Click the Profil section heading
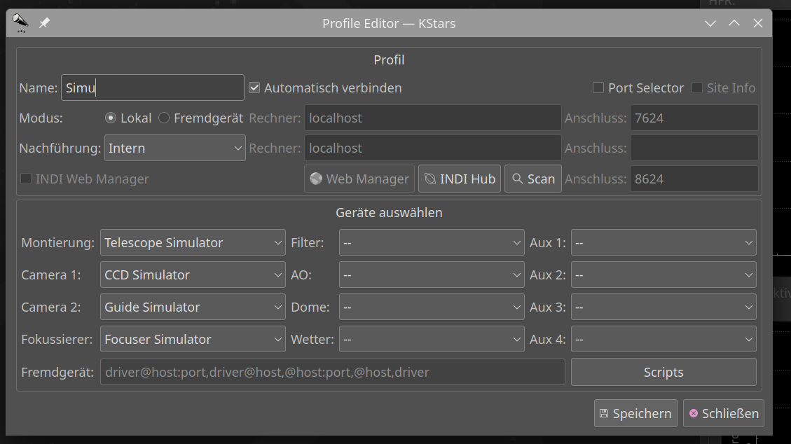Image resolution: width=791 pixels, height=444 pixels. pyautogui.click(x=389, y=60)
